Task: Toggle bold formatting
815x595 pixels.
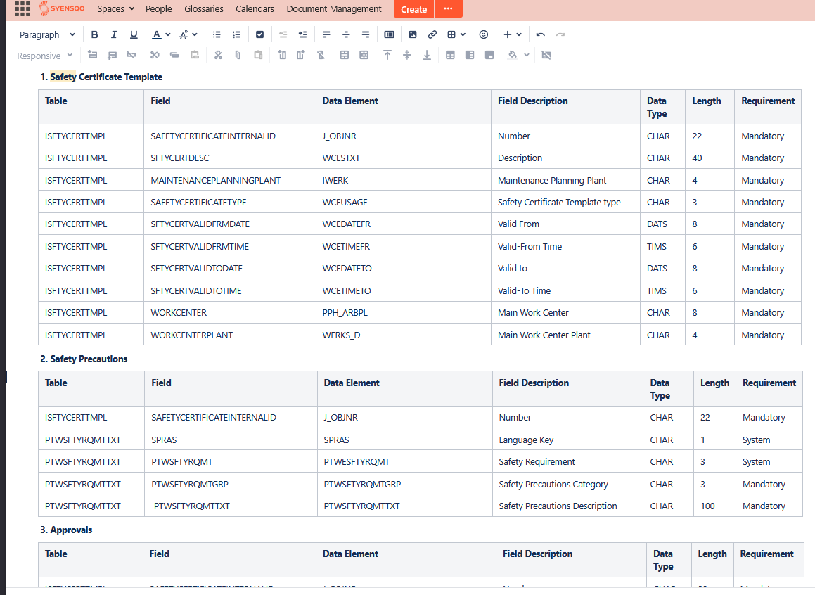Action: coord(94,34)
